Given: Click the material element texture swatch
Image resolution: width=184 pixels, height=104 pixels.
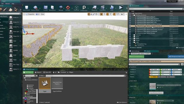Looking at the screenshot, I should tap(153, 102).
